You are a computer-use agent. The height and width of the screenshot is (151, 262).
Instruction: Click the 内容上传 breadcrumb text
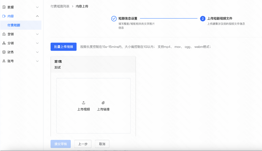[82, 6]
